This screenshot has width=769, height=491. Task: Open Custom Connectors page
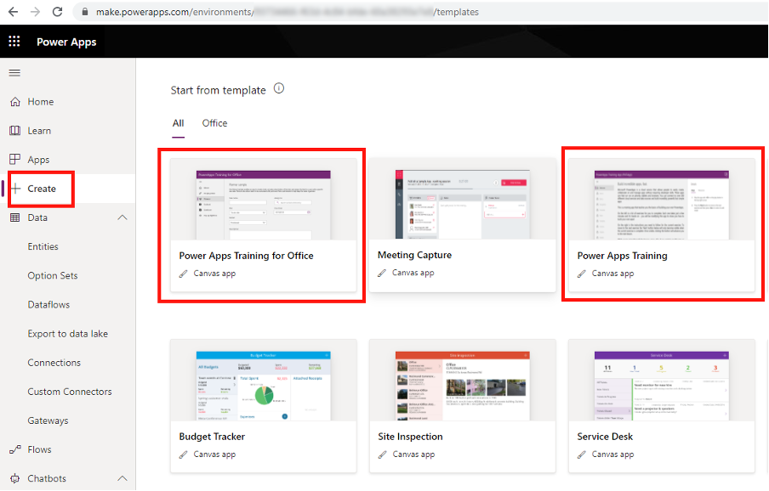(70, 392)
